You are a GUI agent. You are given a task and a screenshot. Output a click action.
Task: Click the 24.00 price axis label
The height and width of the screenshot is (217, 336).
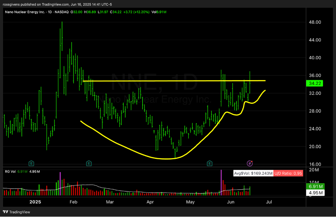[x=315, y=129]
